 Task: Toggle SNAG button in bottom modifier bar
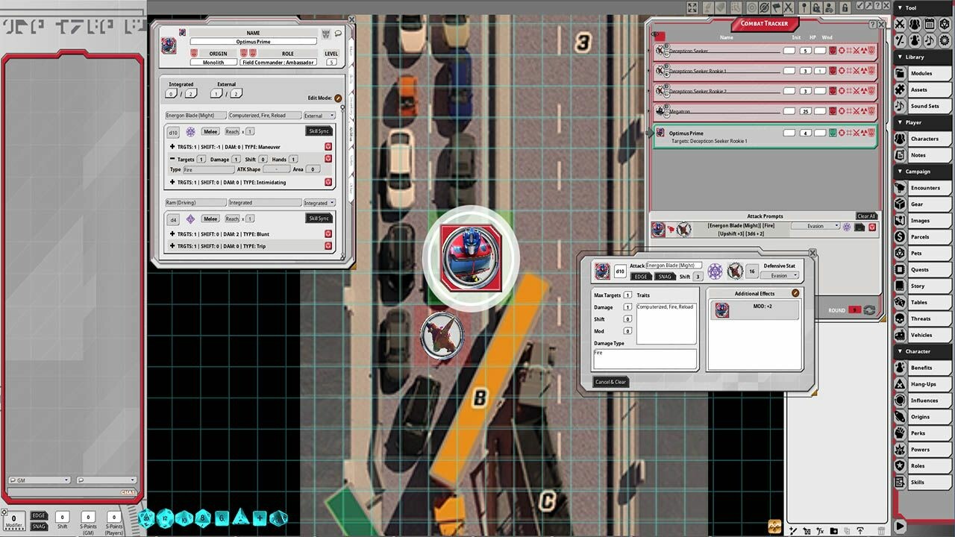click(39, 527)
